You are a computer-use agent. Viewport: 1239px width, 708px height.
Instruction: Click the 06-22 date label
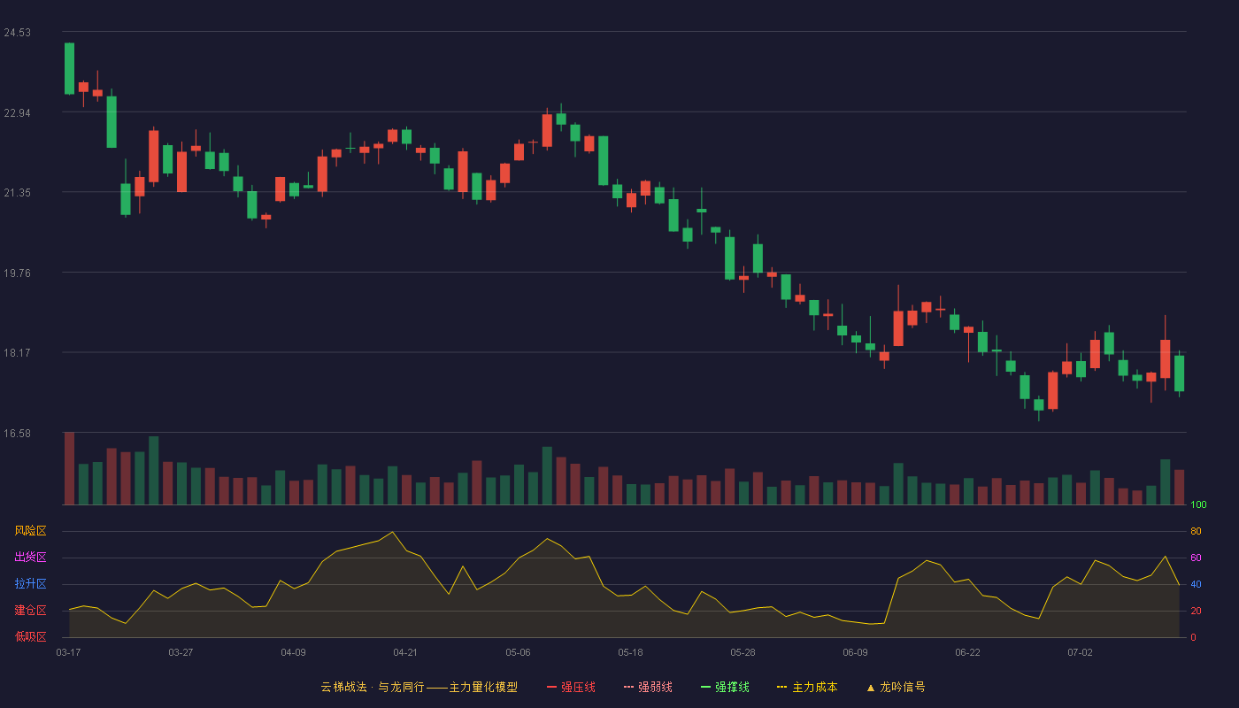tap(967, 652)
